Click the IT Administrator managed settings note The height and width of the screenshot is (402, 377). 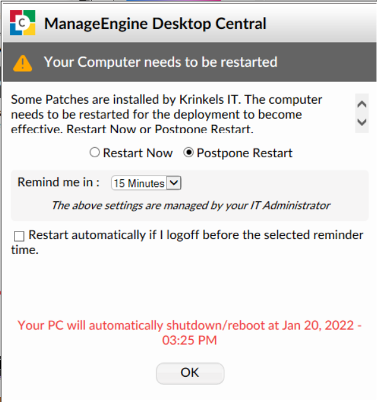click(190, 206)
